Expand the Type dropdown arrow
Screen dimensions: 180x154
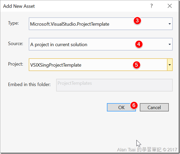pyautogui.click(x=170, y=24)
